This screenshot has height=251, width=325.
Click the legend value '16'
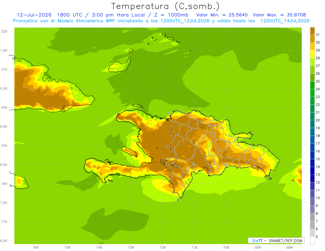point(318,151)
